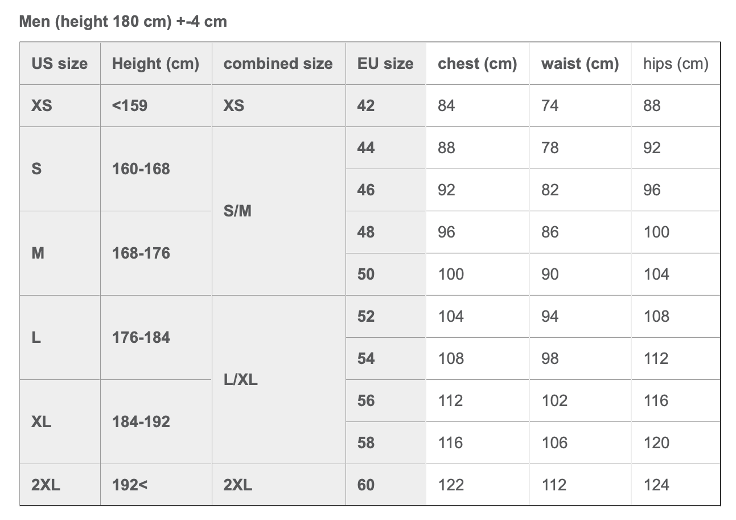This screenshot has width=736, height=520.
Task: Click the waist (cm) column header
Action: pyautogui.click(x=580, y=64)
